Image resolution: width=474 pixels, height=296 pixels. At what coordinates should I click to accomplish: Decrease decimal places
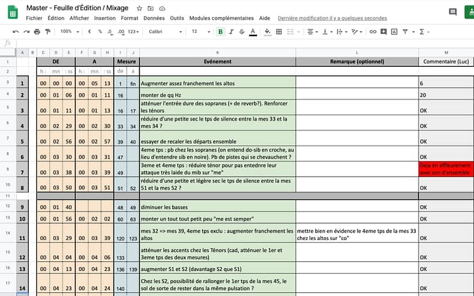110,32
